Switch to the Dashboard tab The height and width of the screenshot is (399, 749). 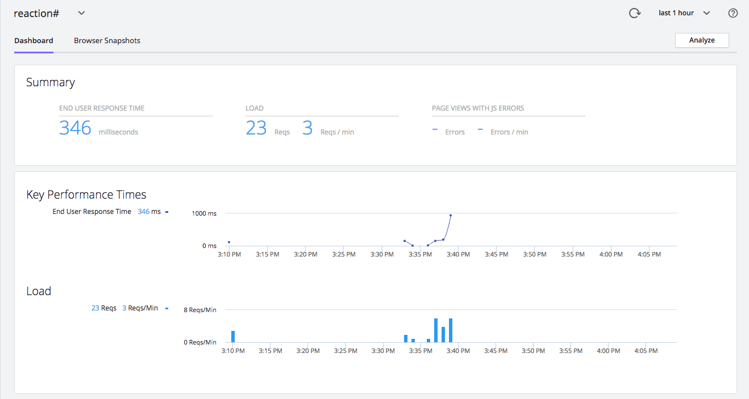34,41
